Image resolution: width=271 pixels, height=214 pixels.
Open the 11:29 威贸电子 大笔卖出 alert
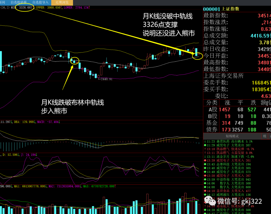228,145
